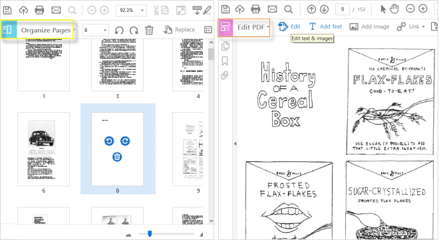Click the Save icon in the right Edit PDF window
Screen dimensions: 439x240
click(225, 9)
